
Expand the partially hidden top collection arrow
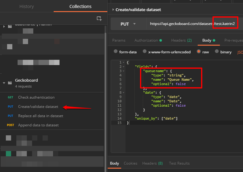point(4,27)
